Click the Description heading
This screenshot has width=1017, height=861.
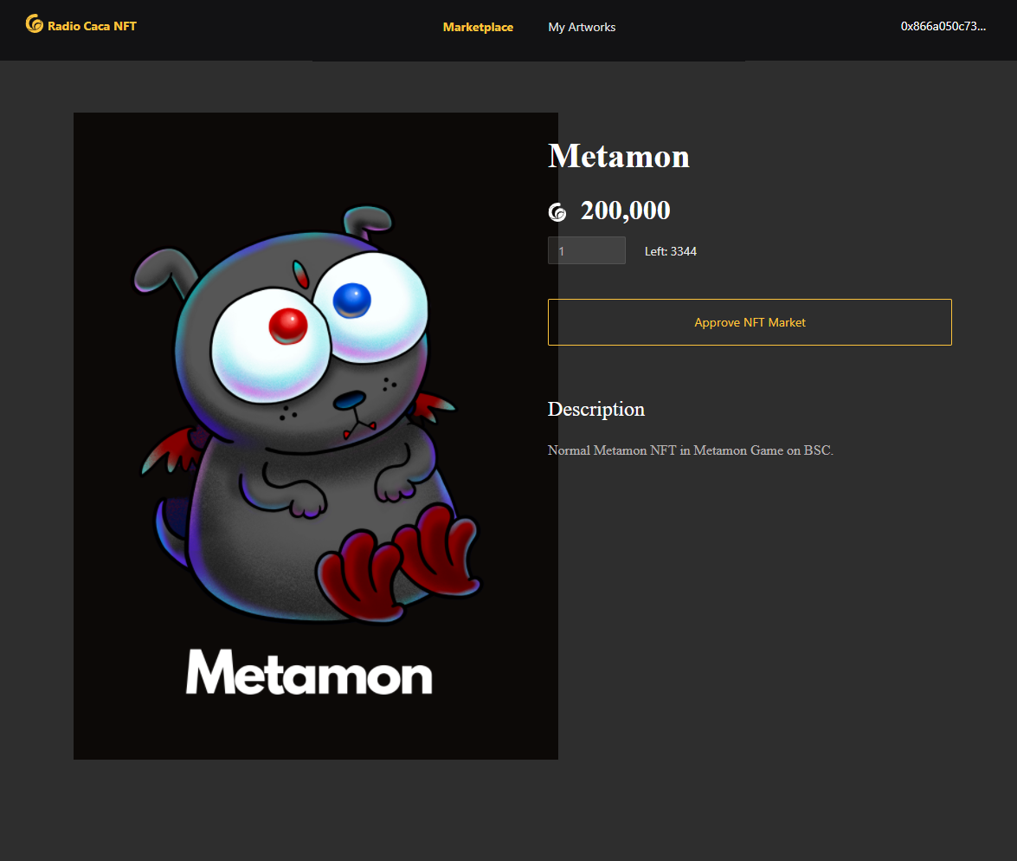point(596,409)
